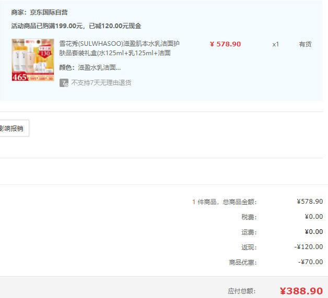Click the merchant text 商家：京东国际自营
The width and height of the screenshot is (328, 298).
[x=39, y=13]
